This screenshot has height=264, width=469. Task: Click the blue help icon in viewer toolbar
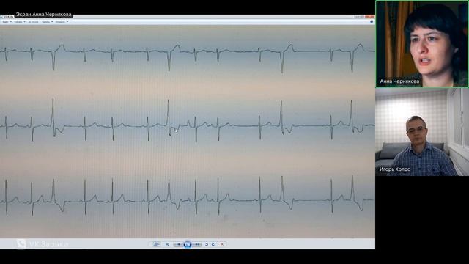point(372,21)
